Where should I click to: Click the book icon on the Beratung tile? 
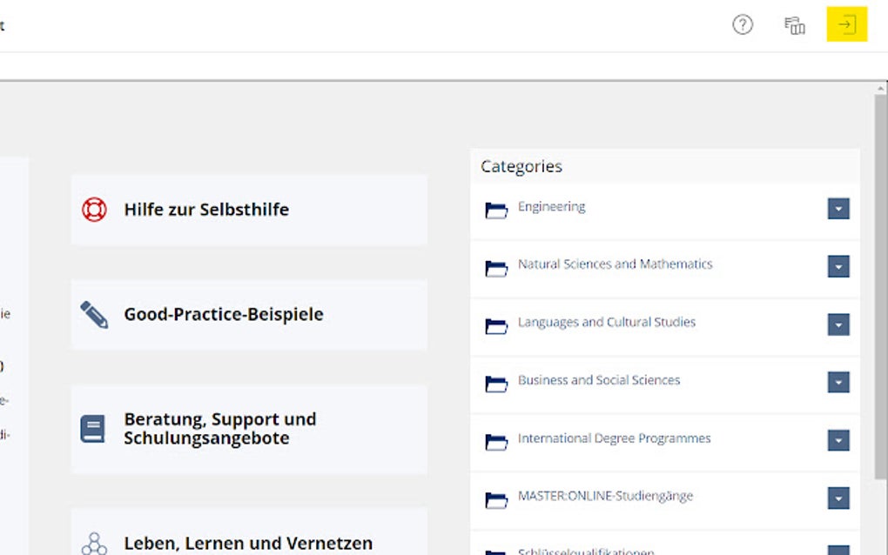tap(94, 424)
